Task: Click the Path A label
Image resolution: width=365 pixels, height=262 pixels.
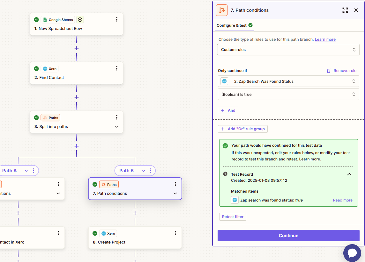Action: 9,171
